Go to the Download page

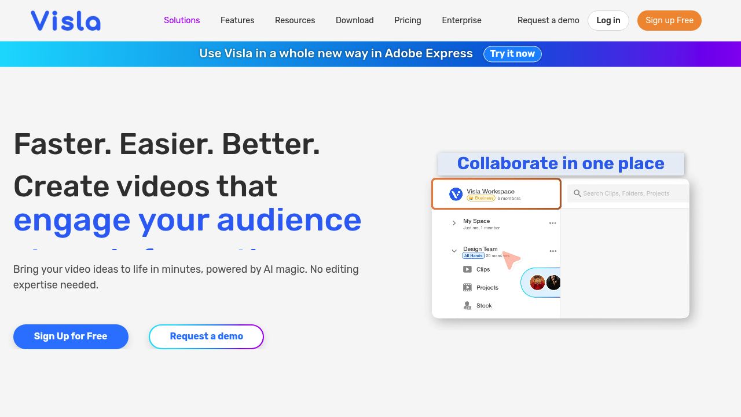tap(355, 20)
